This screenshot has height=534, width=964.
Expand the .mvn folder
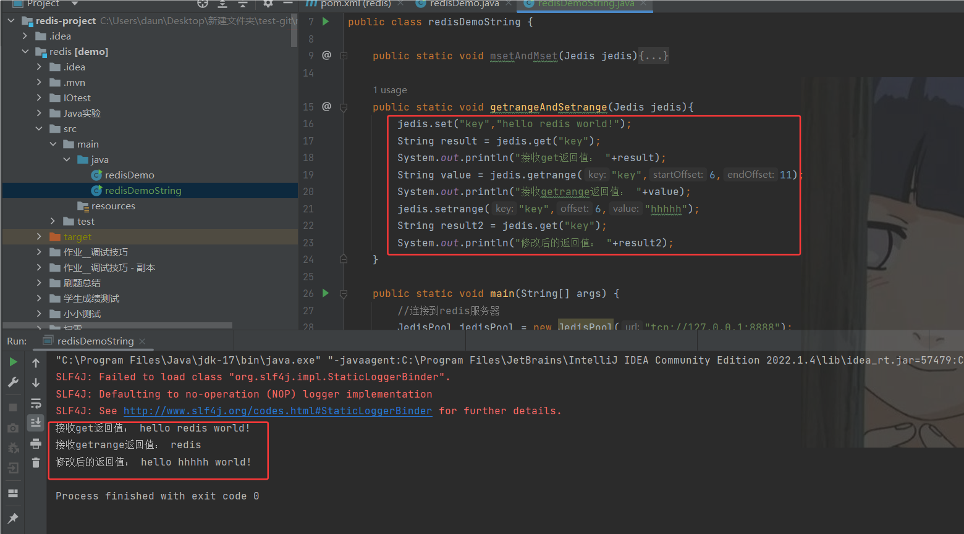(39, 82)
